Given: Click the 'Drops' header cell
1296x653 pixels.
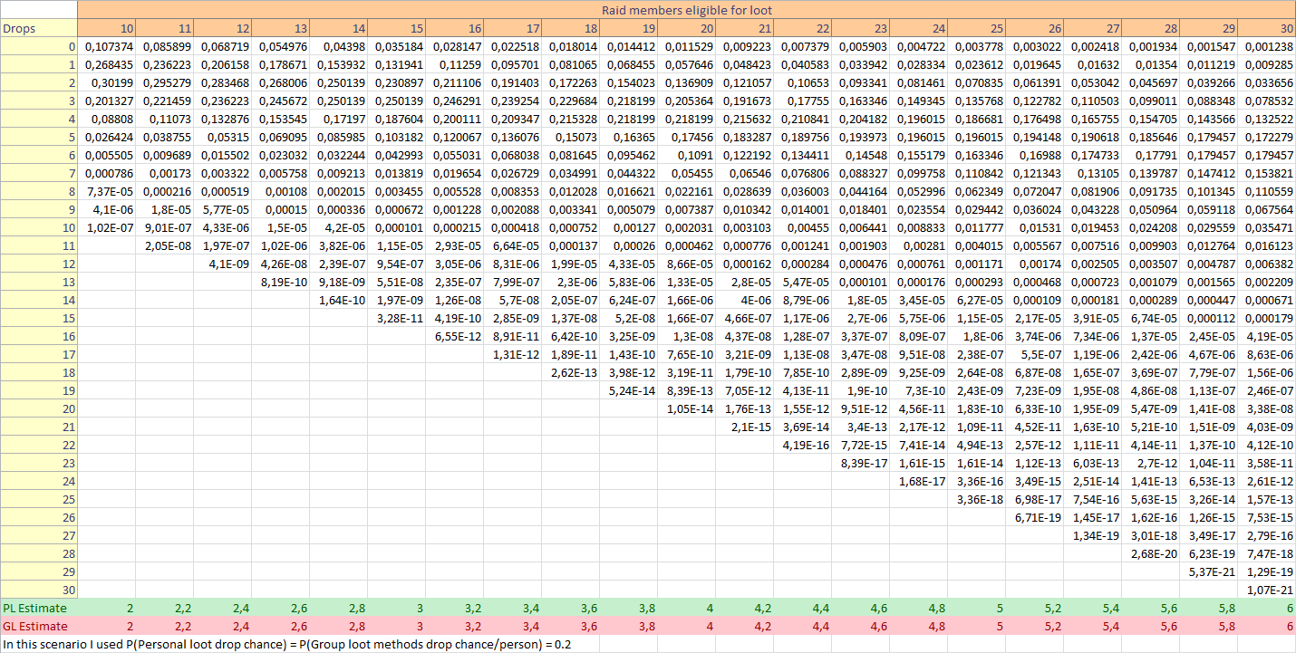Looking at the screenshot, I should (39, 28).
